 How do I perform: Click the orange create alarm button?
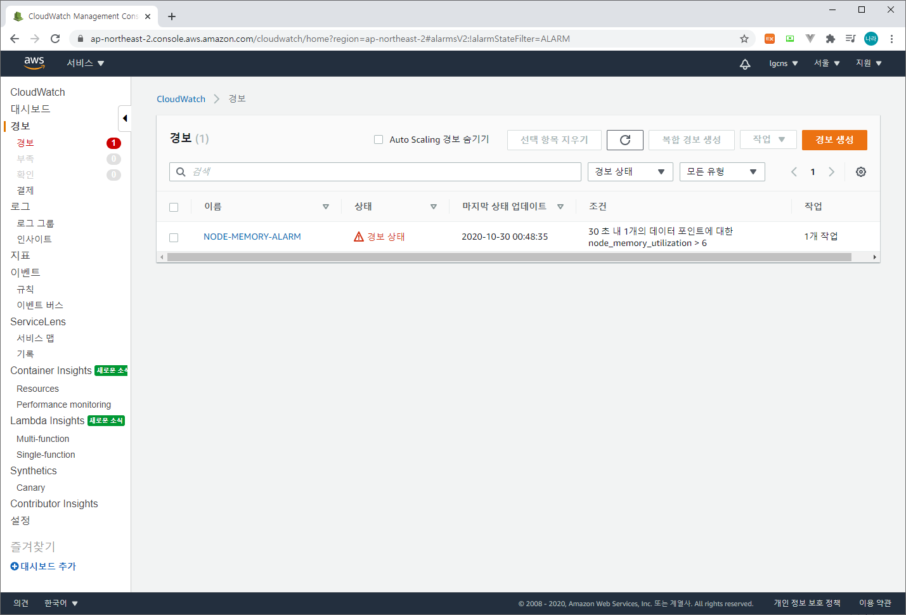(834, 140)
